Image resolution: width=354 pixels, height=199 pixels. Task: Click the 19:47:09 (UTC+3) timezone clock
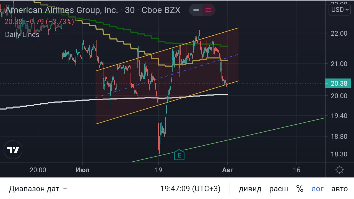[191, 189]
